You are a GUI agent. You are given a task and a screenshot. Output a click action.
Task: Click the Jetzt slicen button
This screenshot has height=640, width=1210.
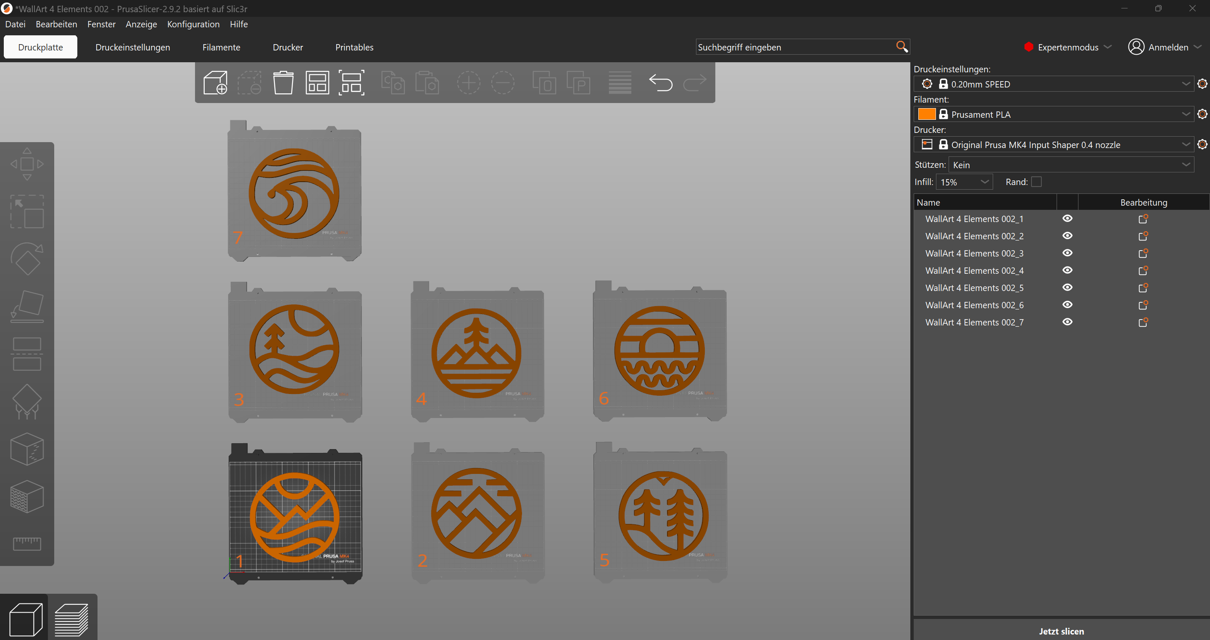1061,631
